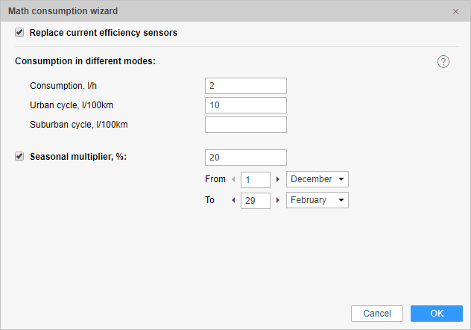This screenshot has height=330, width=471.
Task: Open the December month dropdown
Action: (317, 179)
